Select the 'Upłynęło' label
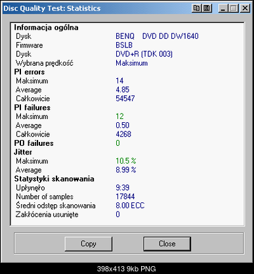The width and height of the screenshot is (254, 274). pos(30,188)
